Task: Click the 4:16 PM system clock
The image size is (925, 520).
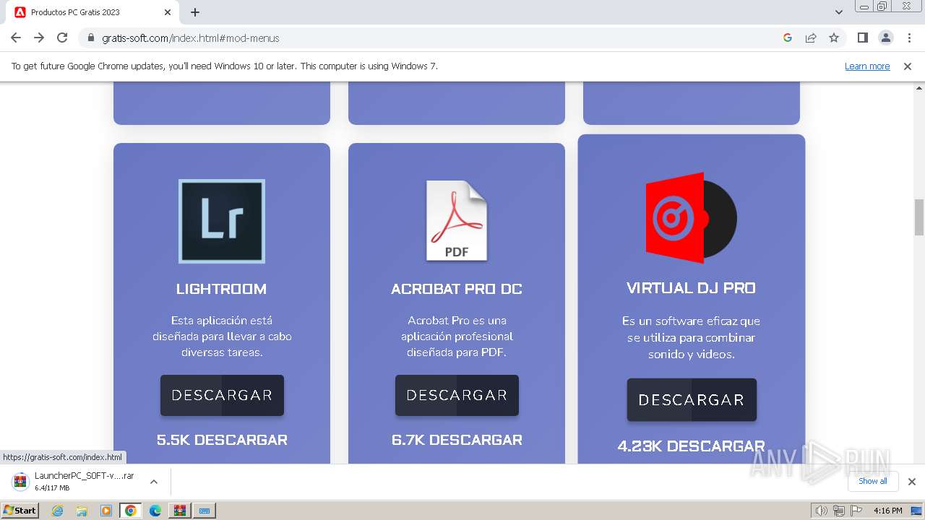Action: [x=887, y=511]
